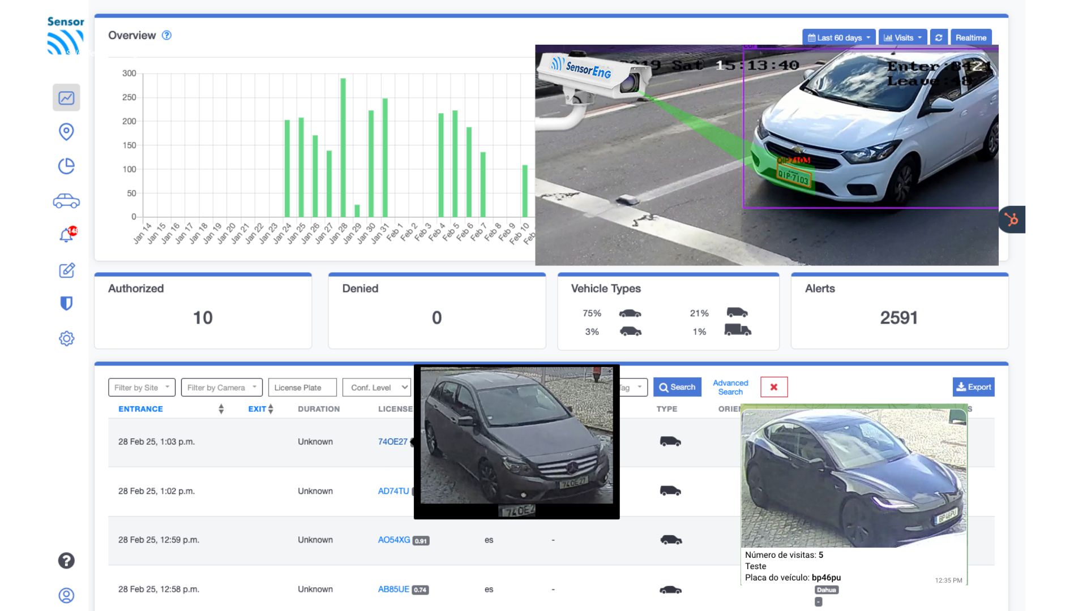This screenshot has width=1087, height=611.
Task: Open the vehicles car icon in sidebar
Action: [x=66, y=201]
